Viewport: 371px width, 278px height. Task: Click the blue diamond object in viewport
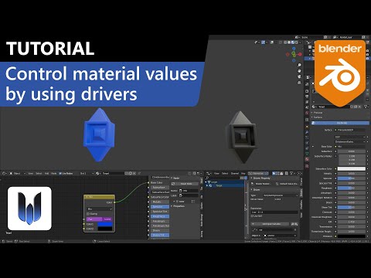[x=99, y=134]
